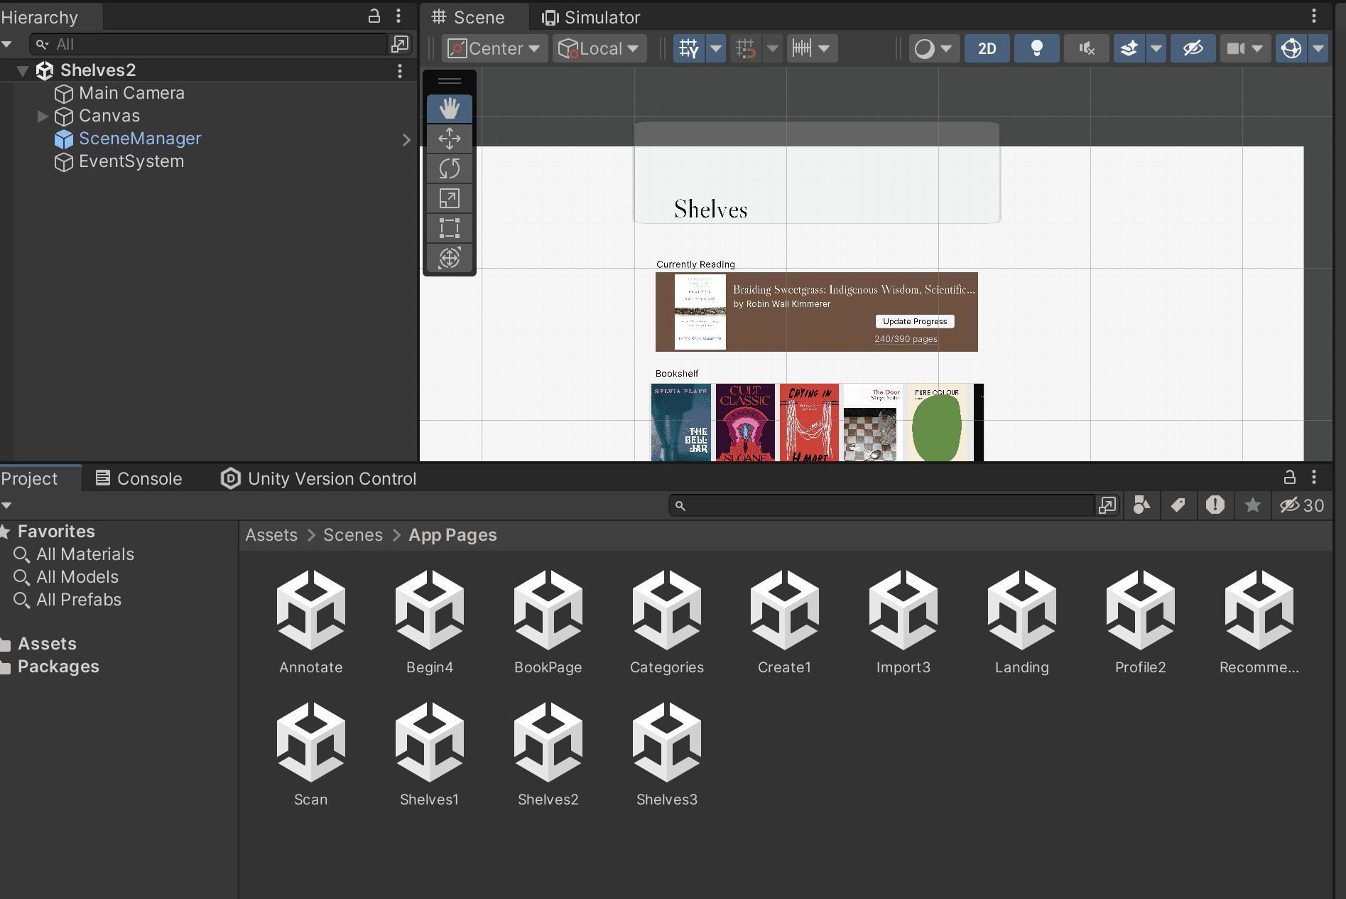This screenshot has height=899, width=1346.
Task: Select the combined Transform tool
Action: tap(449, 257)
